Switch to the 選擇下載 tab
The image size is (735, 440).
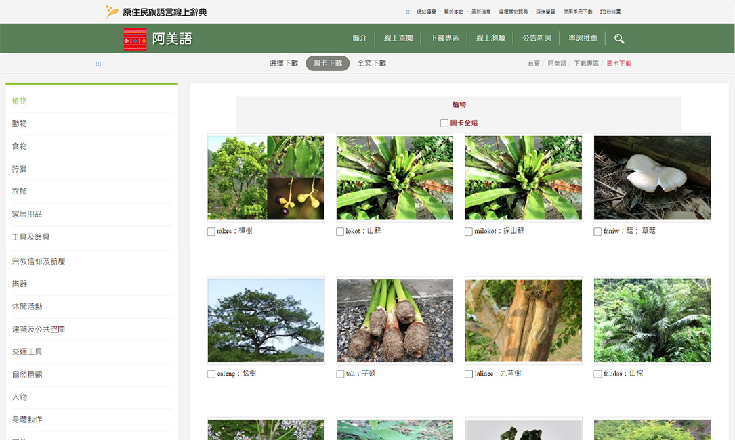click(284, 63)
